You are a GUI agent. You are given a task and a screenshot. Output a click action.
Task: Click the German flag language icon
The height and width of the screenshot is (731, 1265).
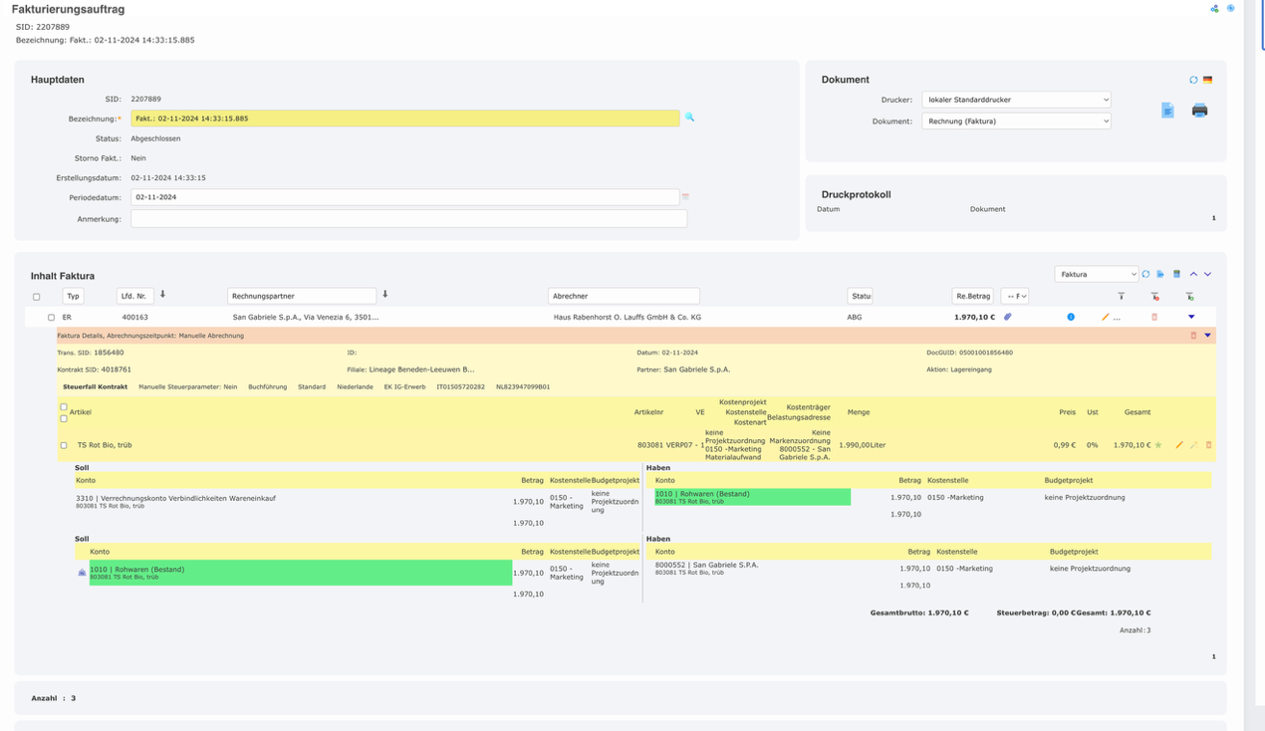pyautogui.click(x=1207, y=80)
